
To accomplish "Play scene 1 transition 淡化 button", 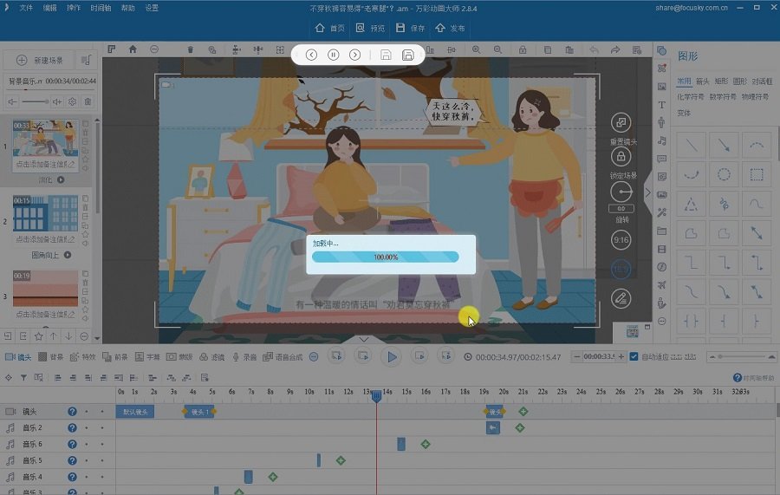I will coord(61,179).
